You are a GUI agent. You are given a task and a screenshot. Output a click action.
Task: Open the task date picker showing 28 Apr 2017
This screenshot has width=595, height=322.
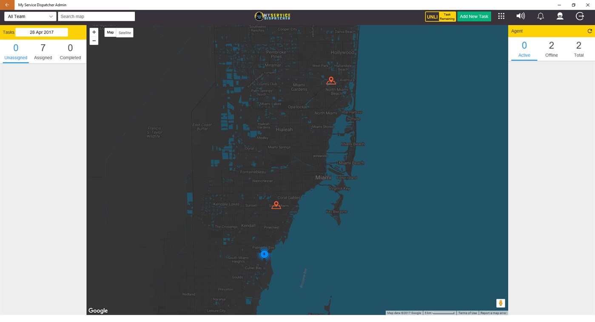pyautogui.click(x=41, y=32)
